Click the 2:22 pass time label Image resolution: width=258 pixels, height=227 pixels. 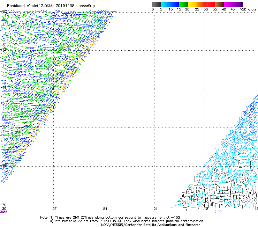click(218, 212)
